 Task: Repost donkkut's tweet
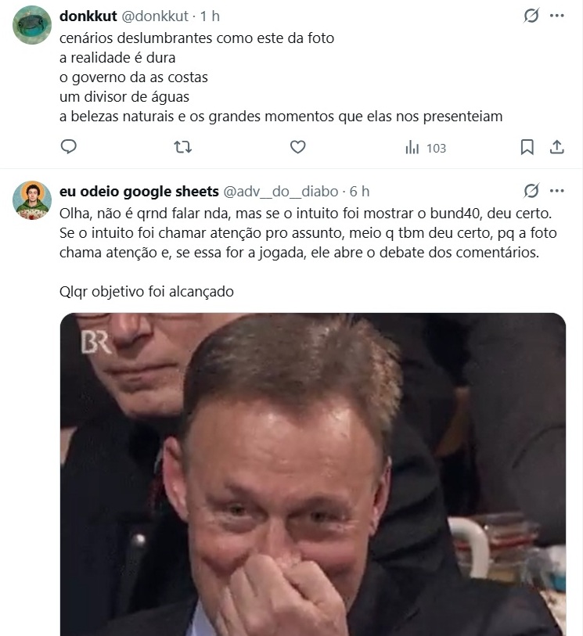(182, 147)
